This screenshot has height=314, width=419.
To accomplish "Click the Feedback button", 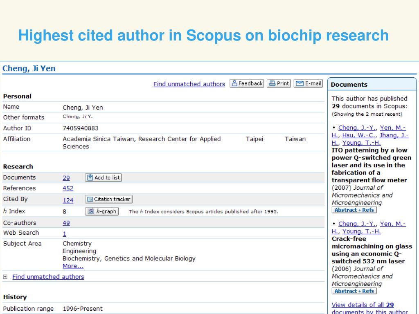I will (247, 83).
